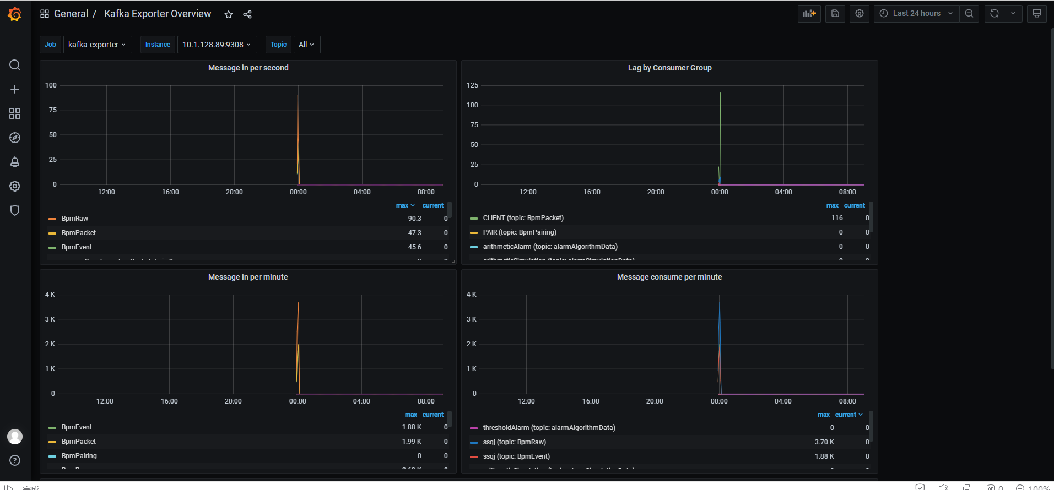Open dashboard settings gear in top bar
The image size is (1054, 490).
coord(860,14)
